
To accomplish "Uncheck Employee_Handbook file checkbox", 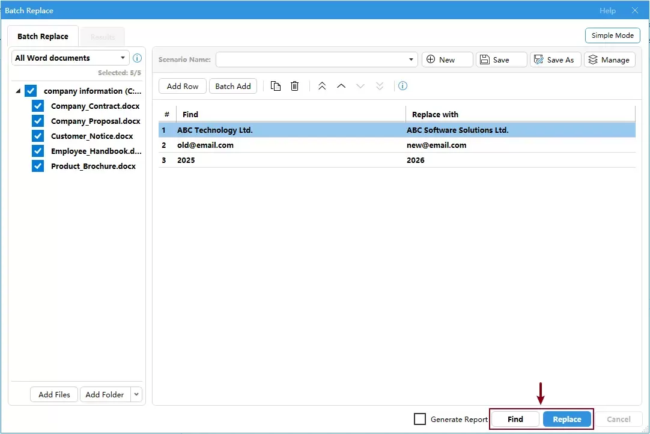I will point(38,151).
